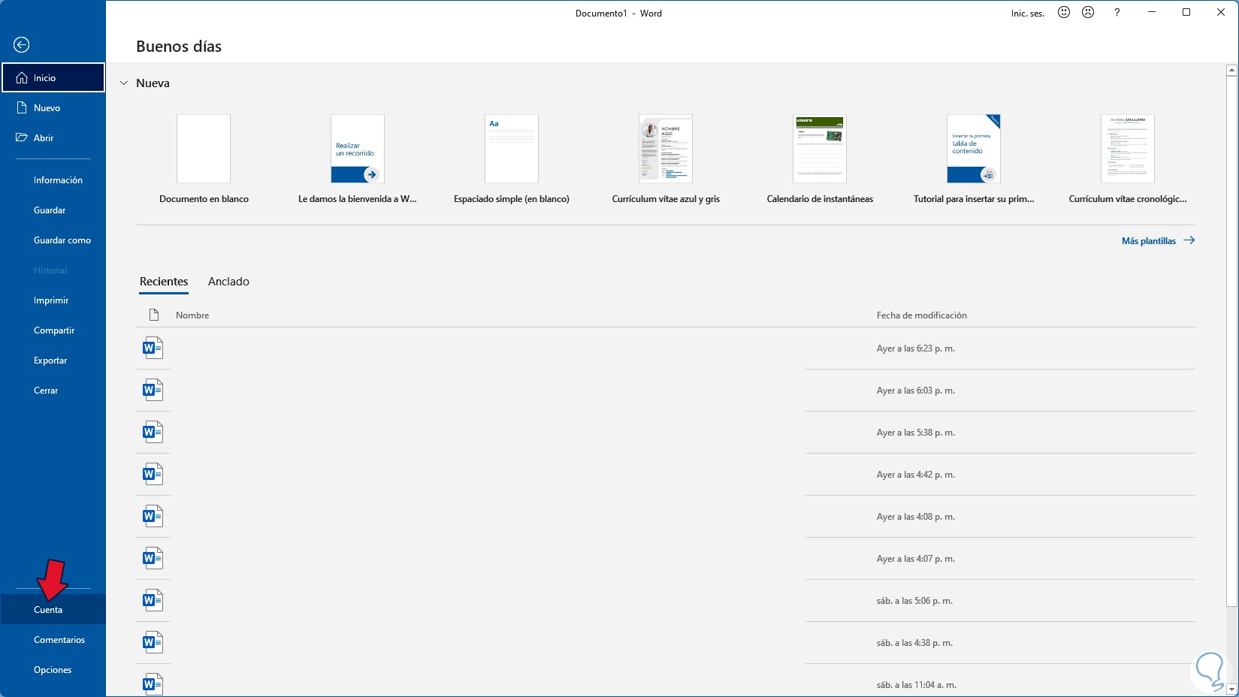Viewport: 1239px width, 697px height.
Task: Open the Exportar page
Action: click(53, 361)
